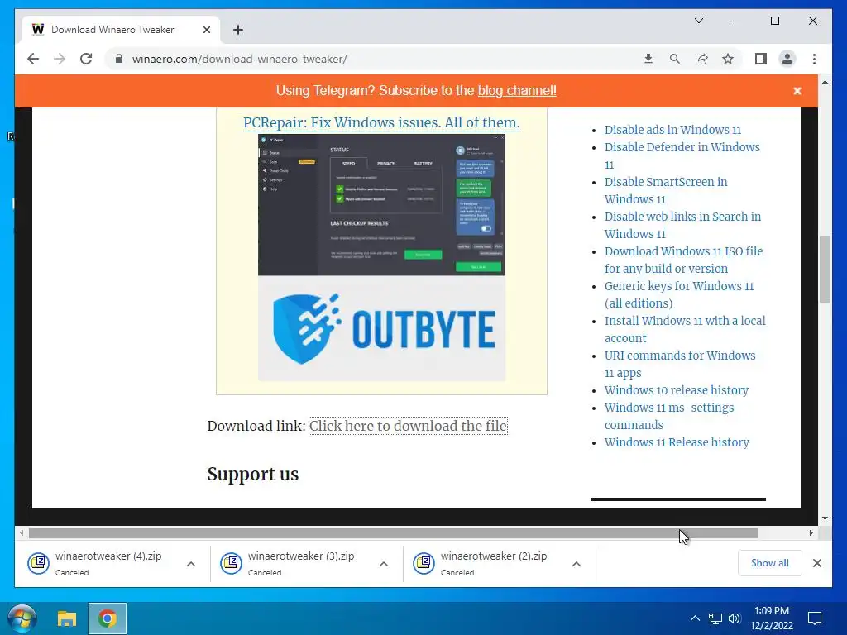Viewport: 847px width, 635px height.
Task: Show hidden tray icons
Action: click(695, 618)
